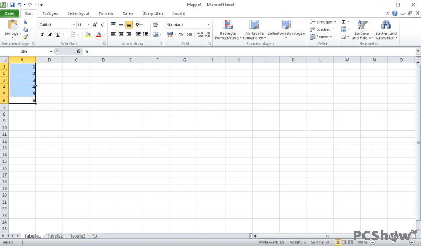Switch to the Formeln ribbon tab
This screenshot has height=246, width=421.
point(106,13)
